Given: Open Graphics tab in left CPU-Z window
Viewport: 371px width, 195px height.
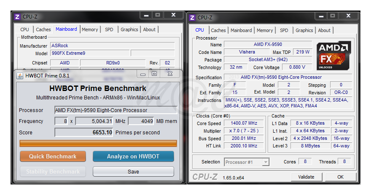Looking at the screenshot, I should coord(129,29).
